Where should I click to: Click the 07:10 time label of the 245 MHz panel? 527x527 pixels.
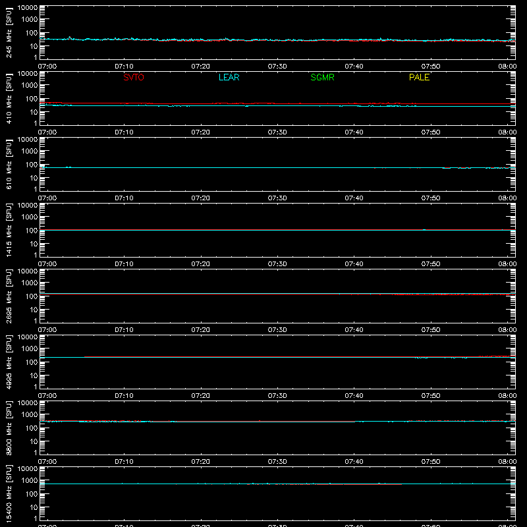coord(124,67)
